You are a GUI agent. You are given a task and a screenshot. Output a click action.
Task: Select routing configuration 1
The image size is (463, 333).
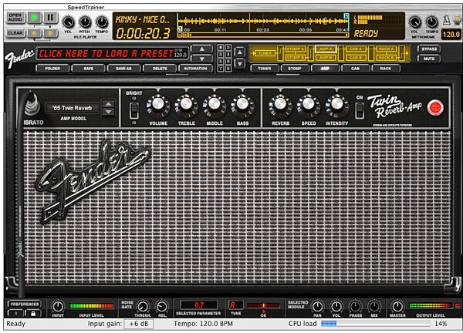pos(220,47)
